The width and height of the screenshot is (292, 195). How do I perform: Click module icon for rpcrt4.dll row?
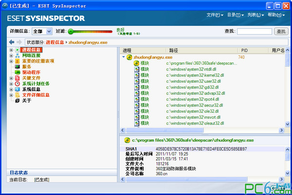point(137,99)
